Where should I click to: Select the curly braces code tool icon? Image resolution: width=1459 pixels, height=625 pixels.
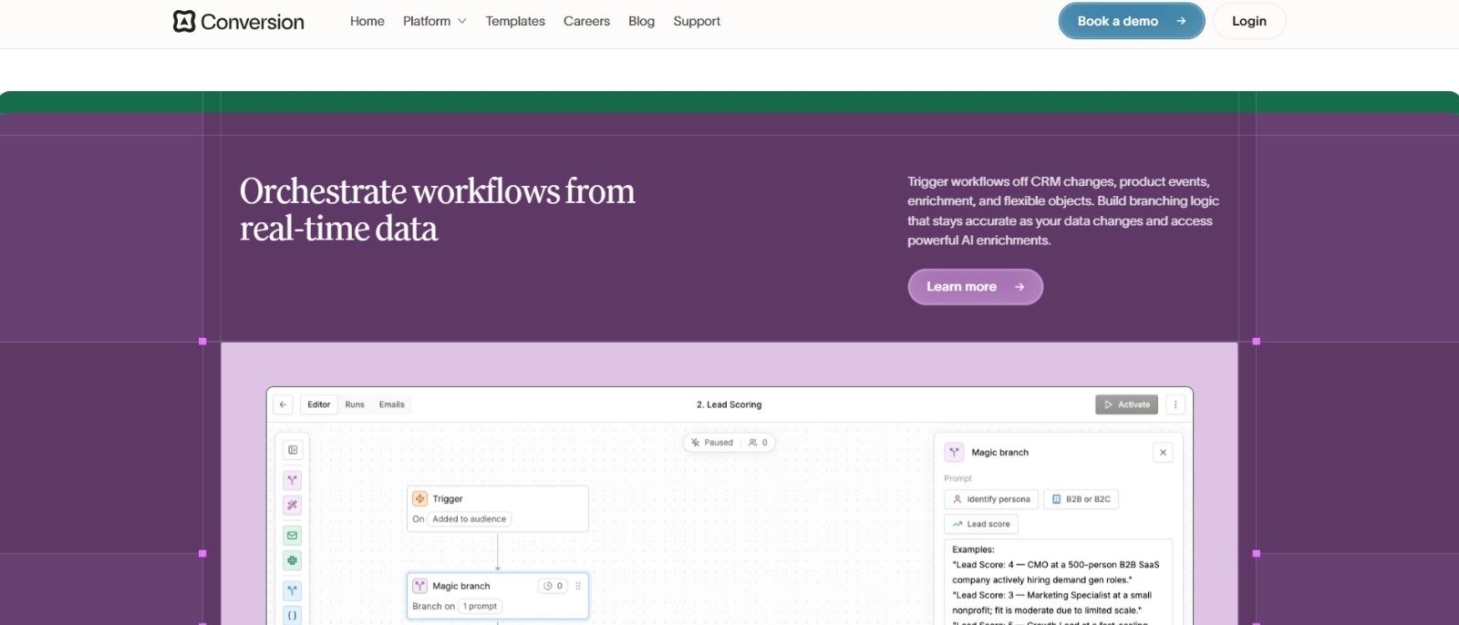coord(293,615)
